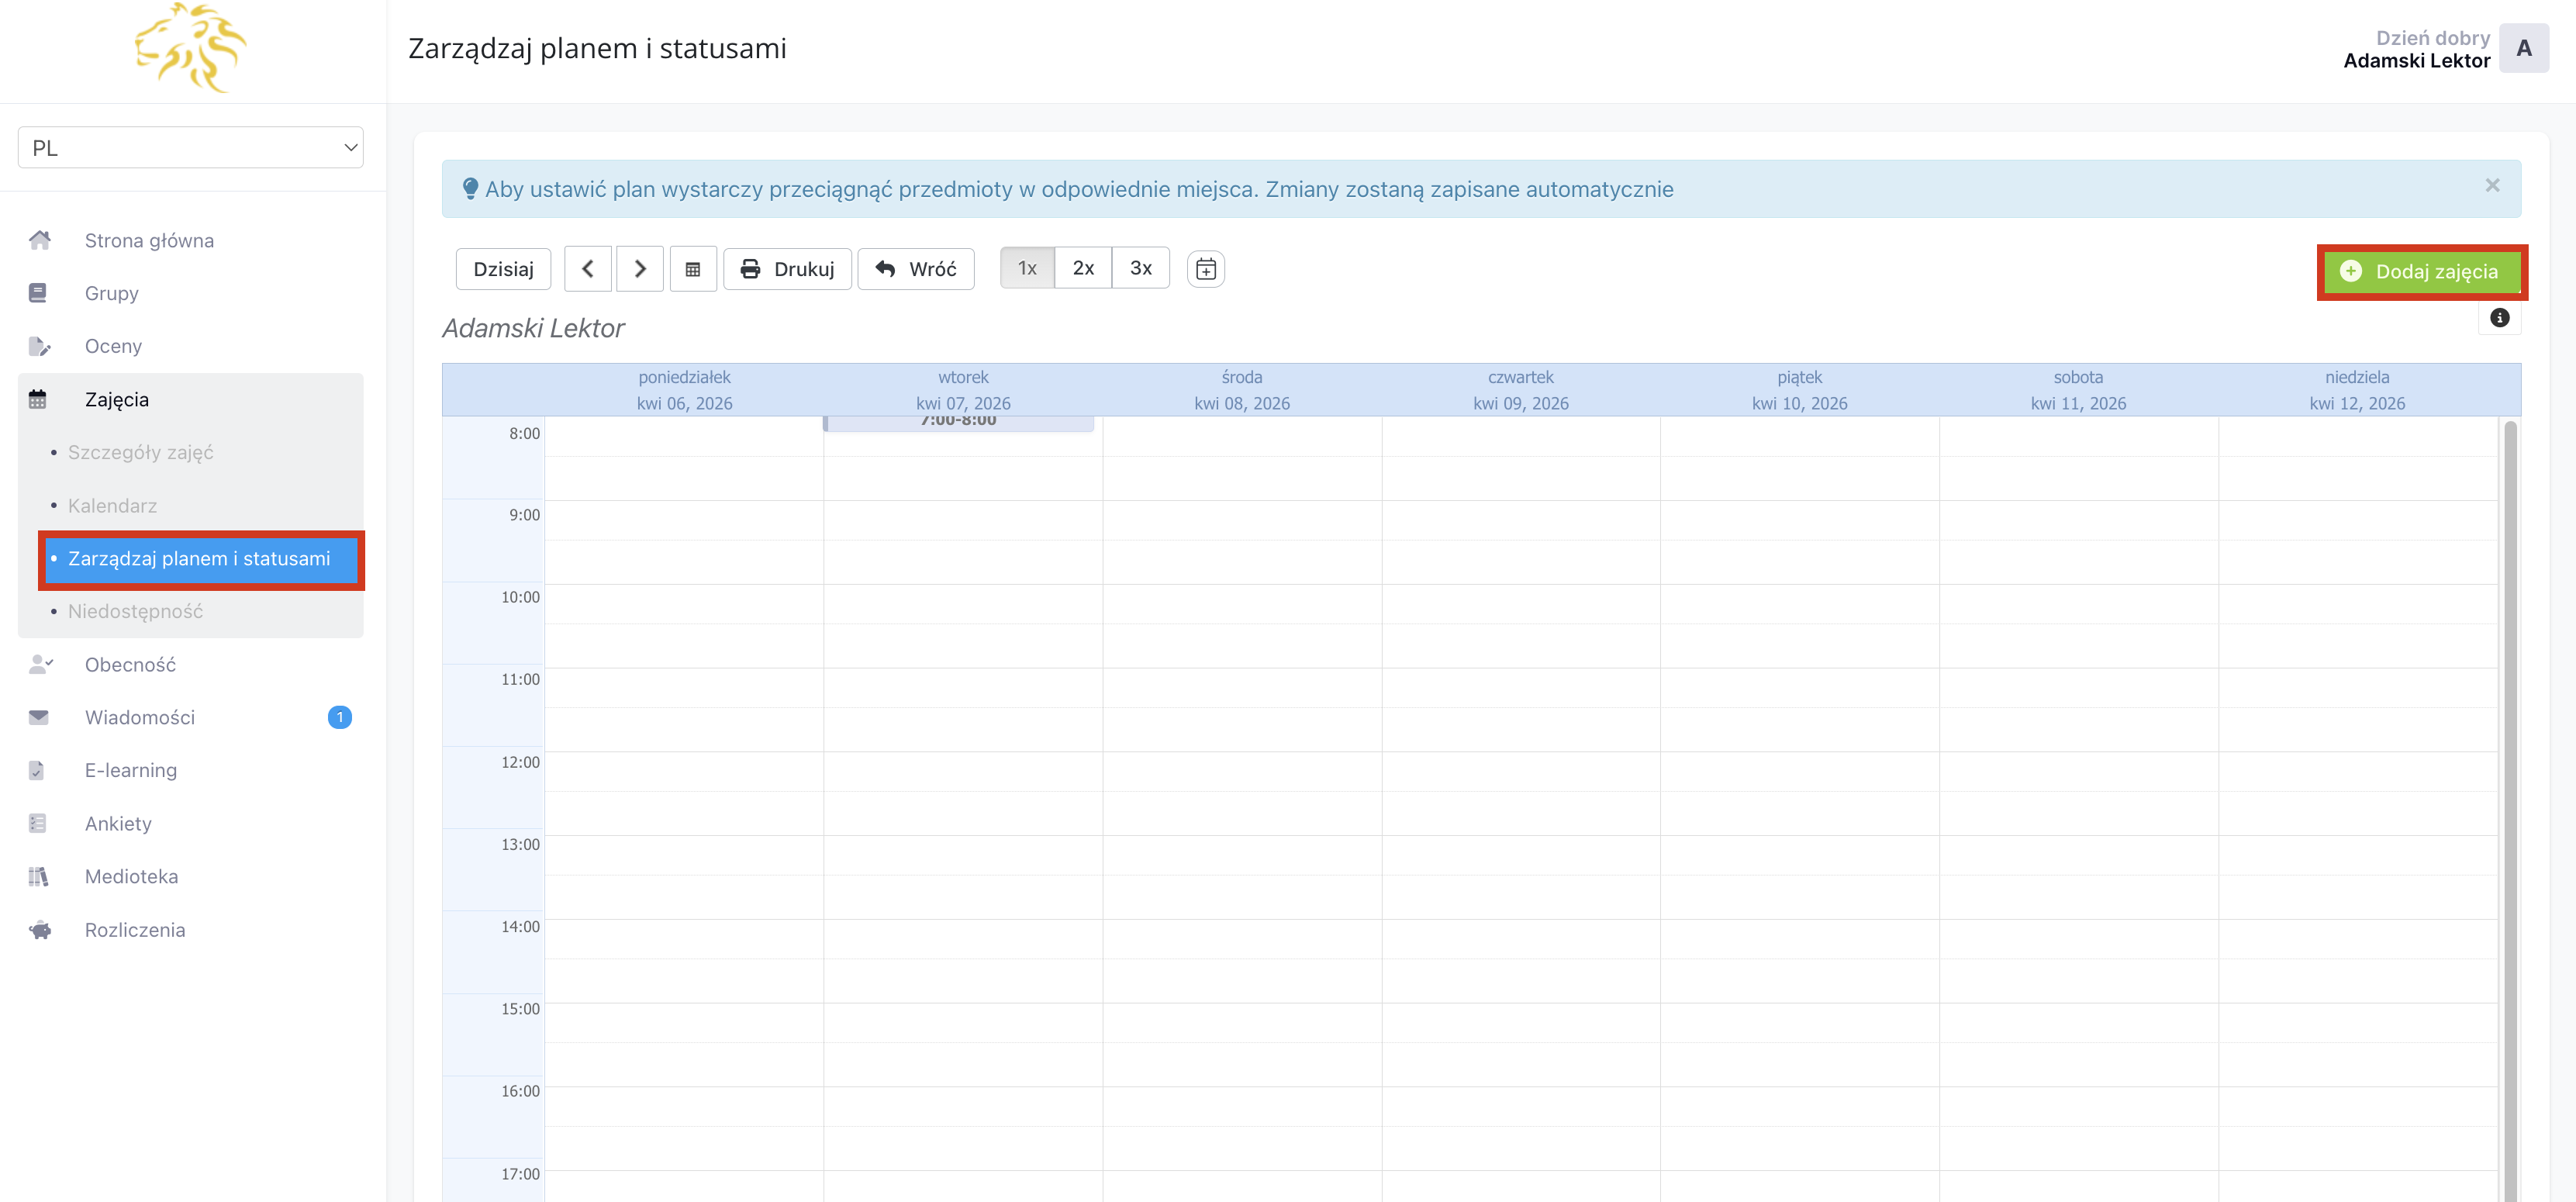Go to next week with right chevron
The height and width of the screenshot is (1202, 2576).
(640, 269)
